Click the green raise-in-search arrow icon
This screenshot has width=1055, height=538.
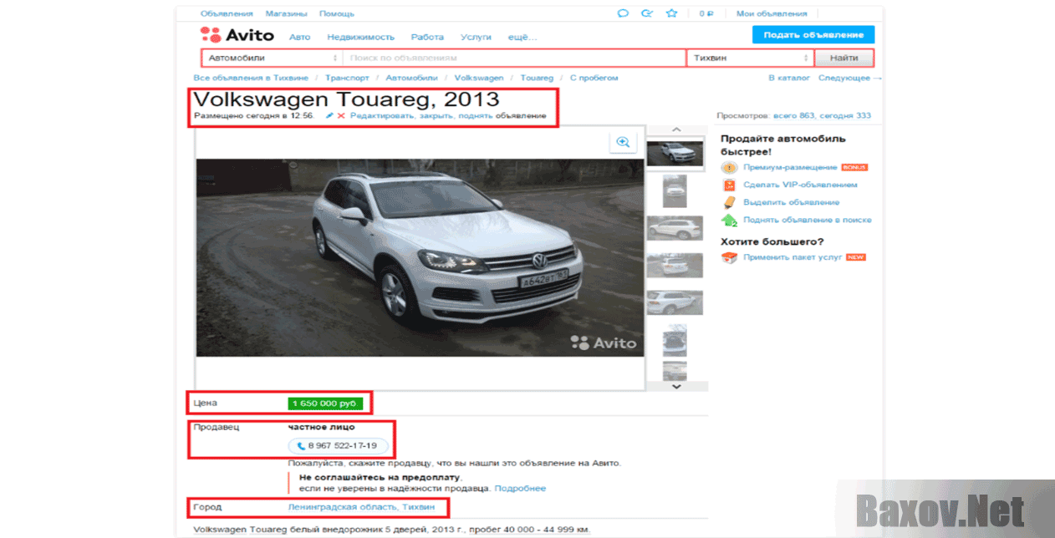pyautogui.click(x=729, y=221)
